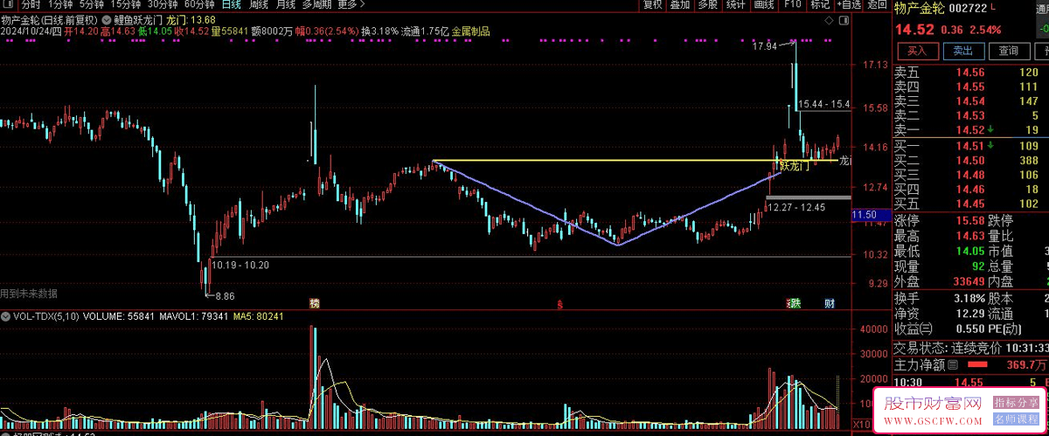The height and width of the screenshot is (436, 1049).
Task: Switch to the 分时 intraday chart tab
Action: [31, 4]
